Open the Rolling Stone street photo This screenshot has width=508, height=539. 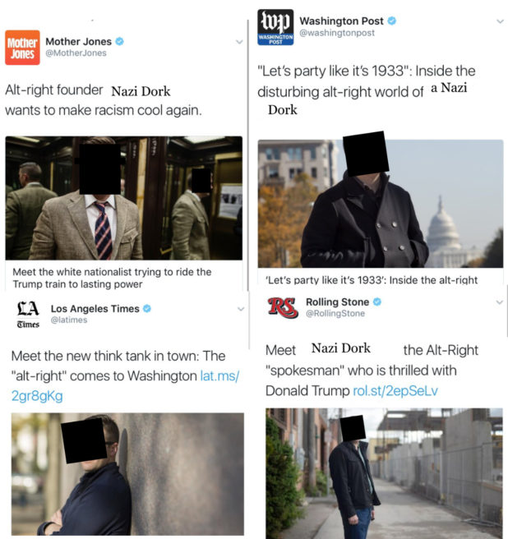(x=384, y=473)
